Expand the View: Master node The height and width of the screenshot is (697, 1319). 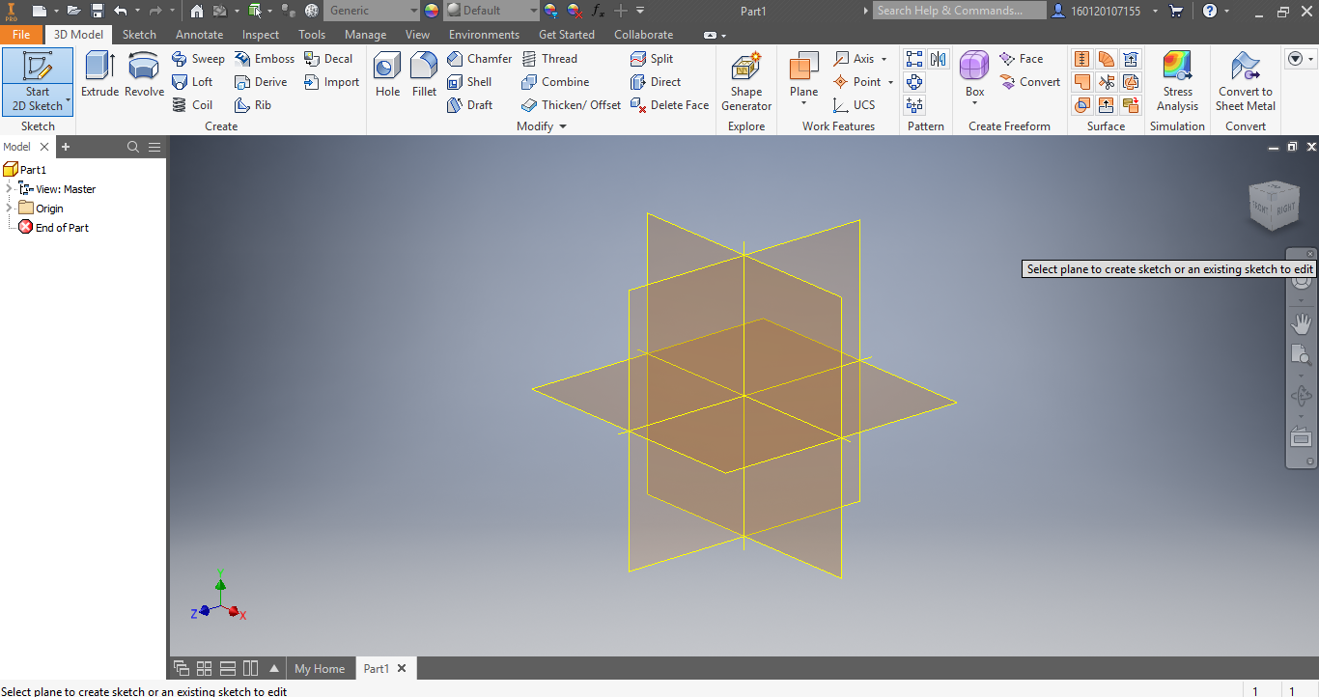[x=10, y=188]
